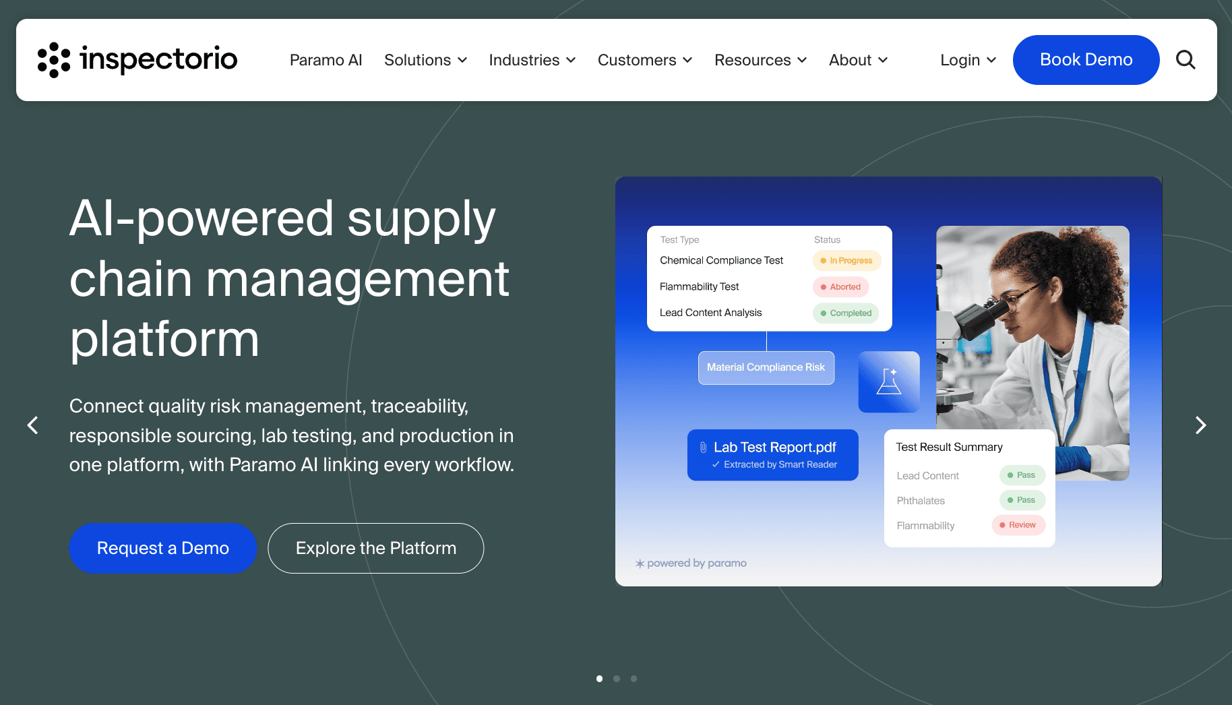The height and width of the screenshot is (705, 1232).
Task: Select the second carousel dot
Action: pyautogui.click(x=617, y=679)
